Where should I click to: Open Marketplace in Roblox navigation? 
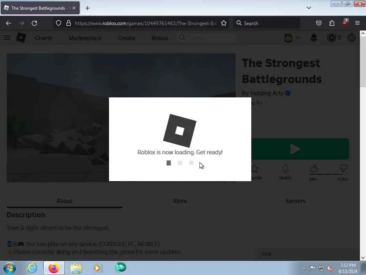[x=85, y=38]
